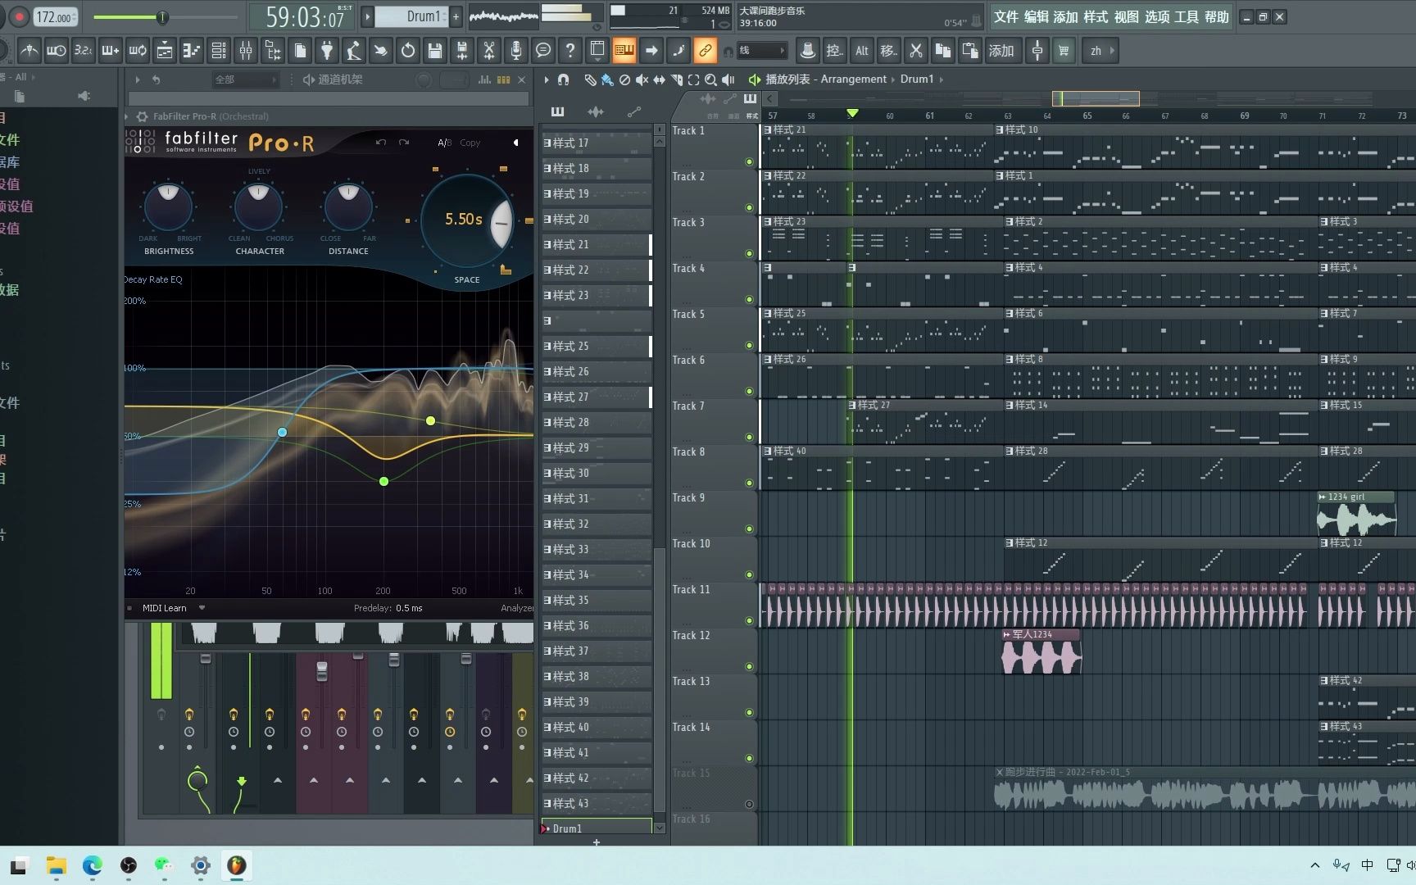
Task: Open the plugin picker plug icon
Action: pyautogui.click(x=326, y=51)
